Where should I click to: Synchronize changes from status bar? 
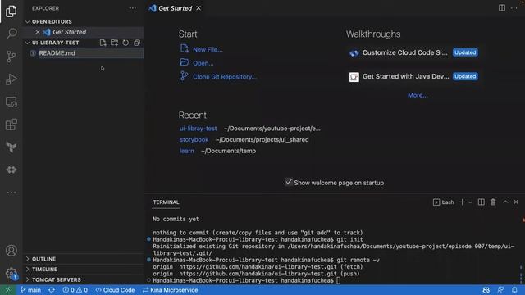[52, 290]
